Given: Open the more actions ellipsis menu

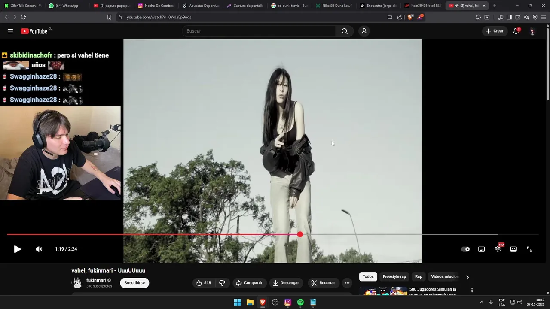Looking at the screenshot, I should click(347, 283).
